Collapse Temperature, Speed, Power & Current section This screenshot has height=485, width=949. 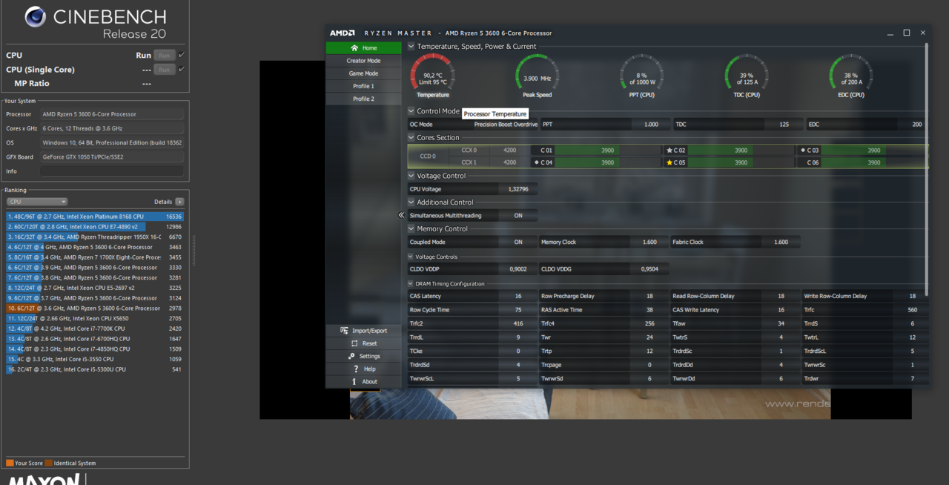[411, 46]
